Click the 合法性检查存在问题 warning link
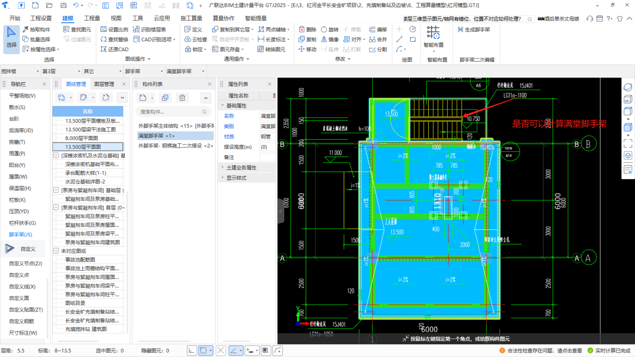The image size is (635, 357). tap(544, 350)
